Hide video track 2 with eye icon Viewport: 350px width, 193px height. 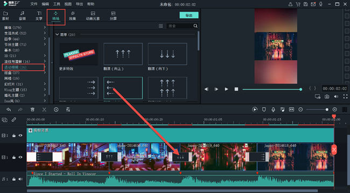(20, 136)
